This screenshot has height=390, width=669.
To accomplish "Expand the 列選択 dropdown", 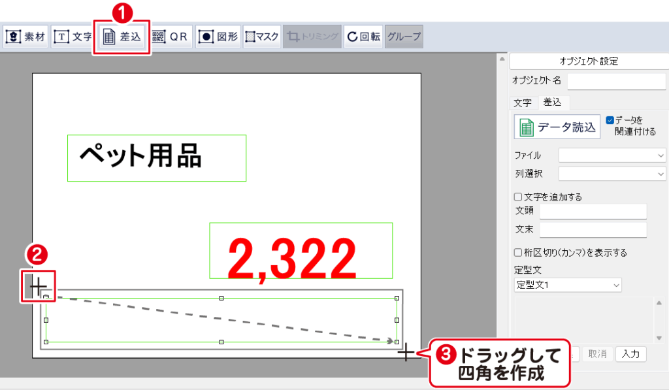I will 612,174.
